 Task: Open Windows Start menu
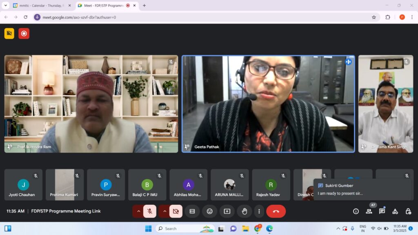pos(149,228)
